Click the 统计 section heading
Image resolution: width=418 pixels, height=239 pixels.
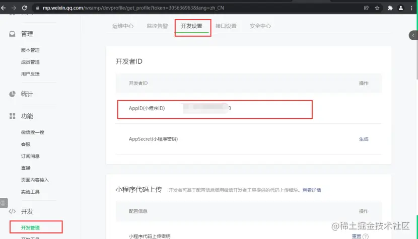[x=27, y=94]
